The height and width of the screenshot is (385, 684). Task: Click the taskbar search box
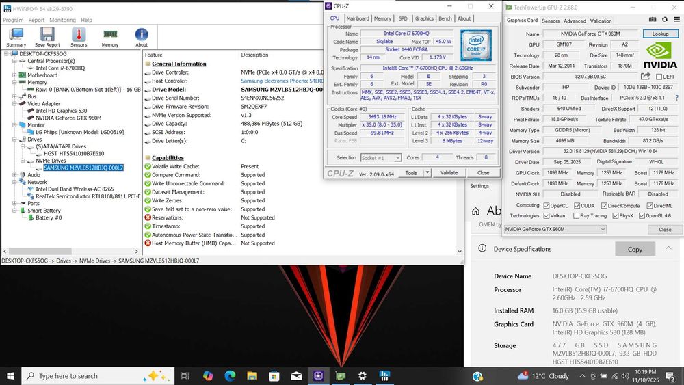98,376
